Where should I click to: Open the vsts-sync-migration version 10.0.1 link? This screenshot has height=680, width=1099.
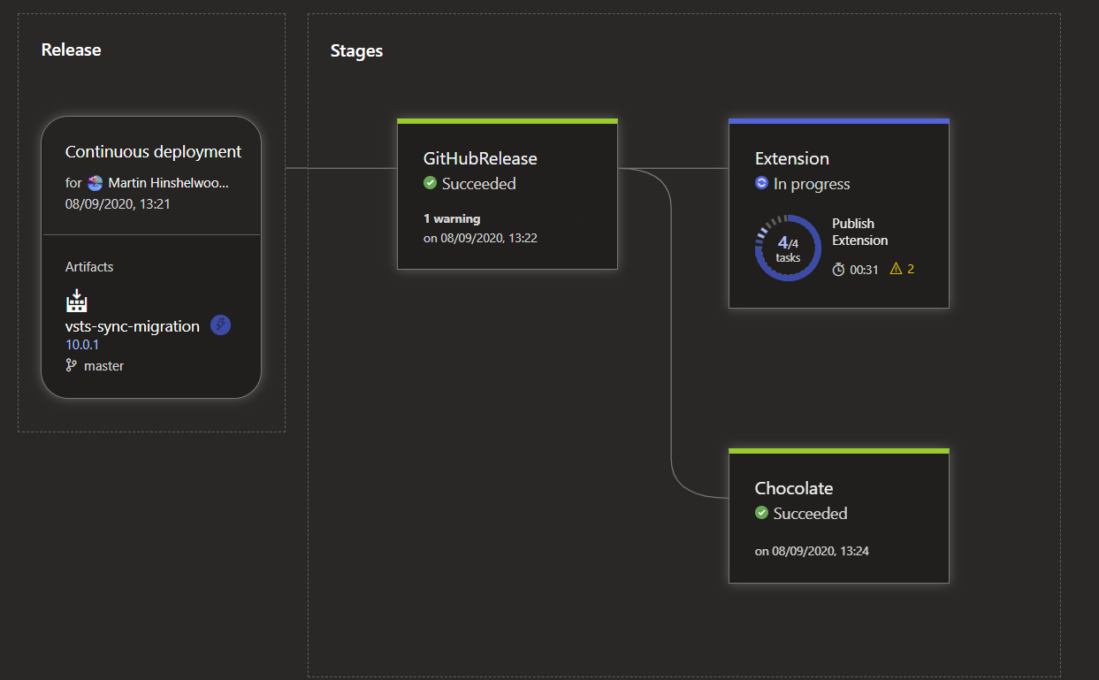(80, 344)
